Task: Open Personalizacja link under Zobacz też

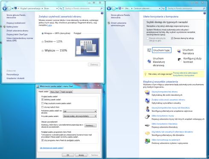Action: pos(13,74)
